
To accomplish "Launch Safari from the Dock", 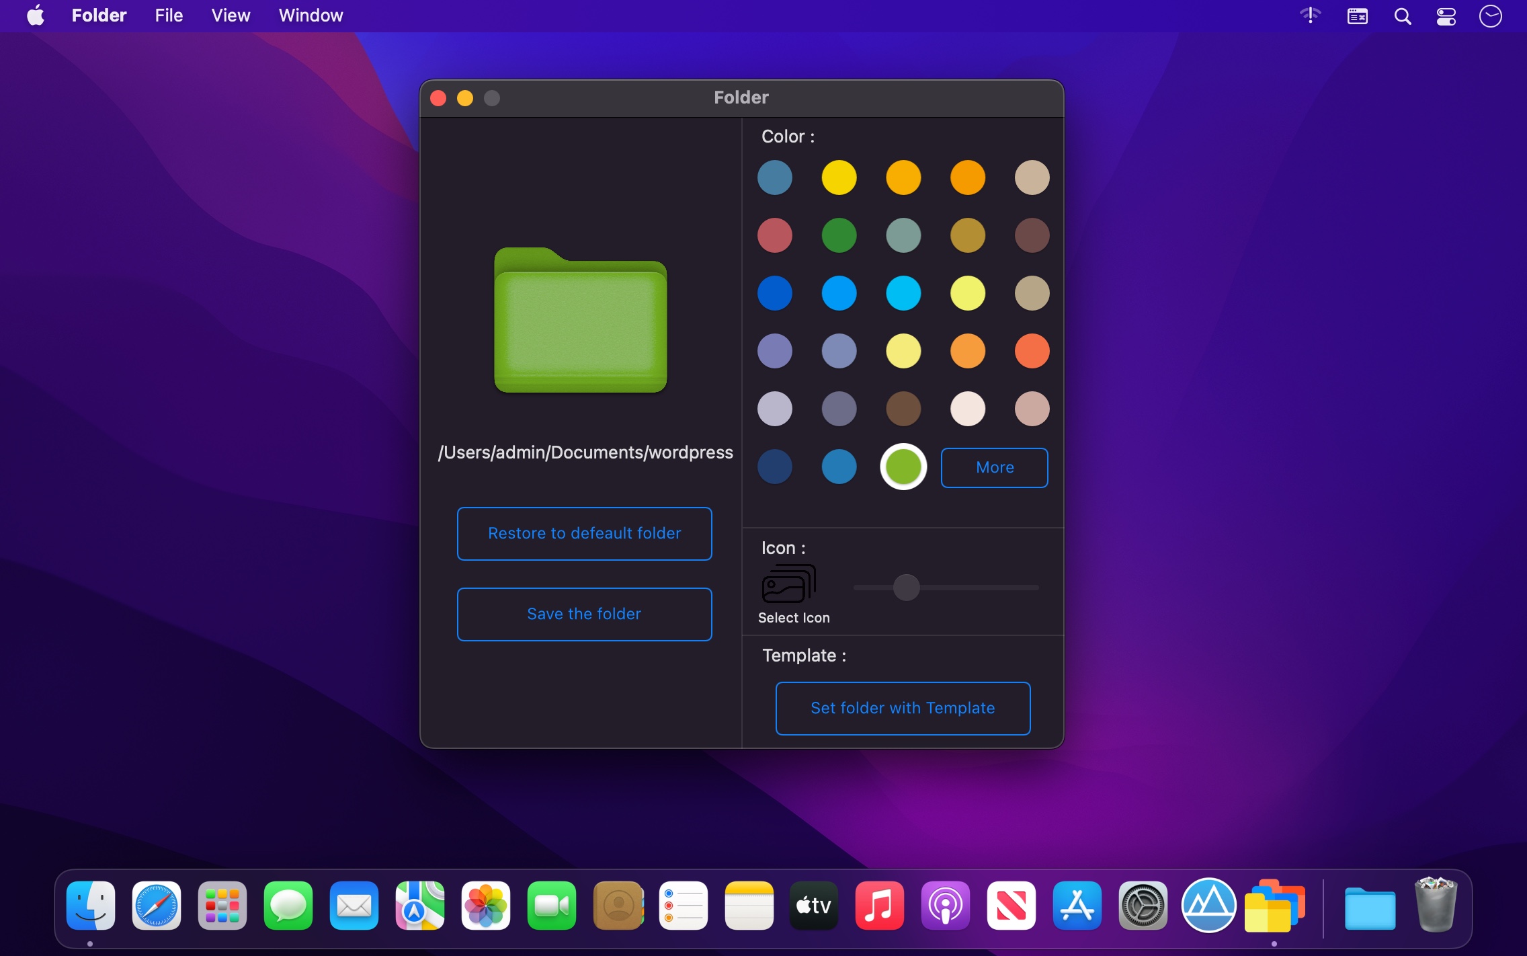I will coord(157,906).
